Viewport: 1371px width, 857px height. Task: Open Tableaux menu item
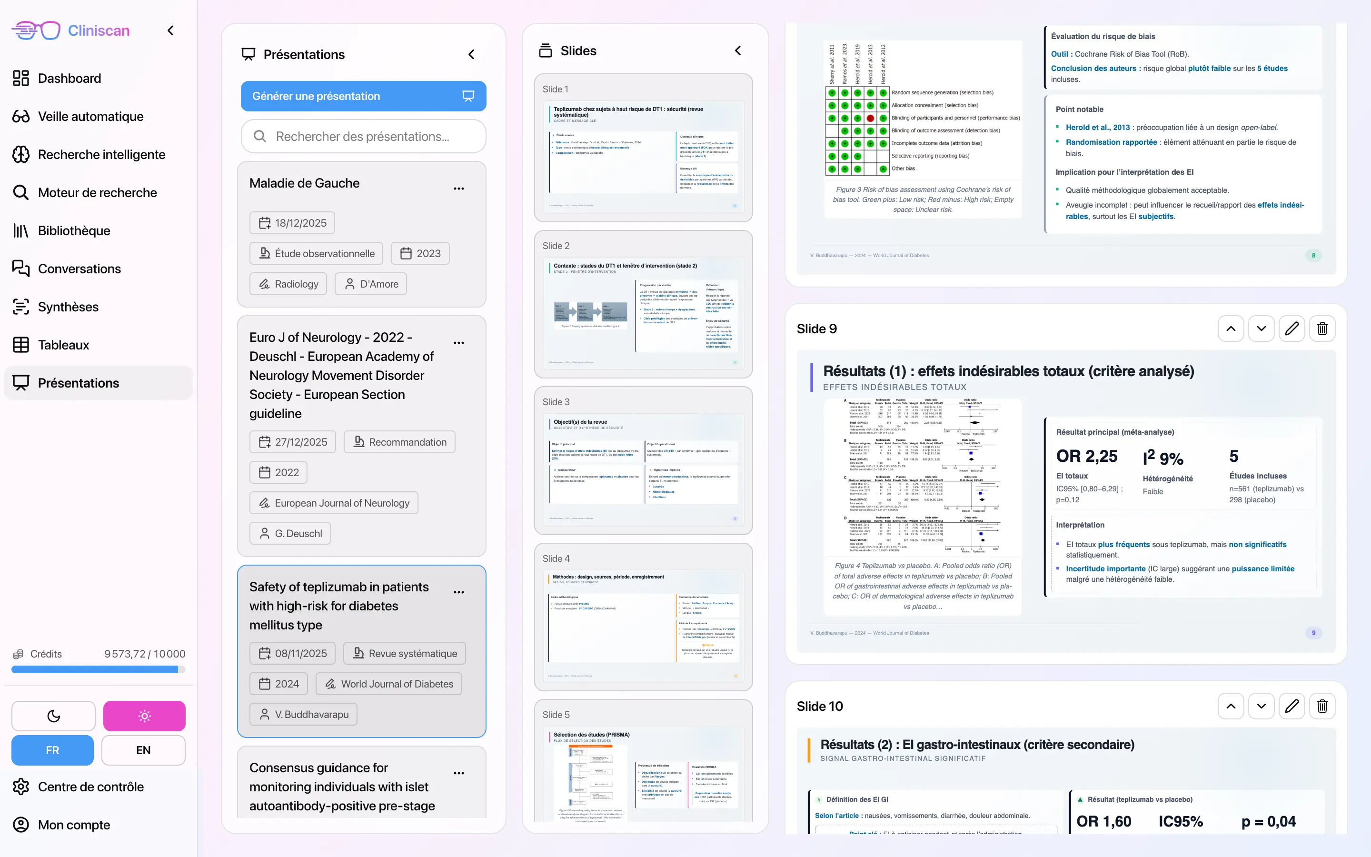(x=63, y=345)
